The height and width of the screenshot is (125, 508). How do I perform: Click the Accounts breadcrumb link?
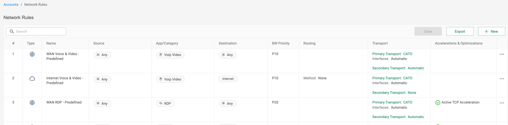(11, 5)
